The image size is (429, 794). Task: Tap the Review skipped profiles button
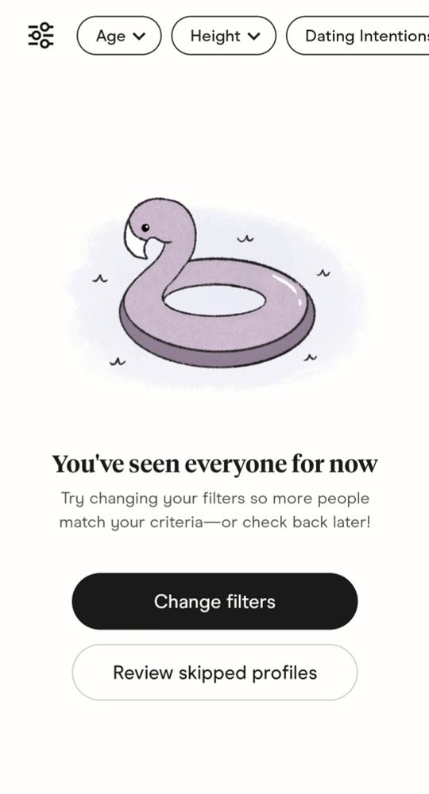click(214, 673)
